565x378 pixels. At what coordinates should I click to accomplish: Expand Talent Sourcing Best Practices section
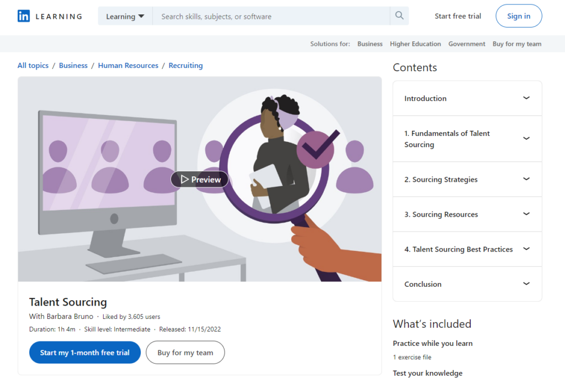tap(467, 249)
